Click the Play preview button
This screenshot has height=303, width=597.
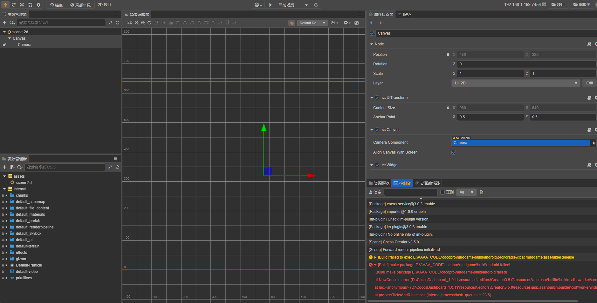270,5
